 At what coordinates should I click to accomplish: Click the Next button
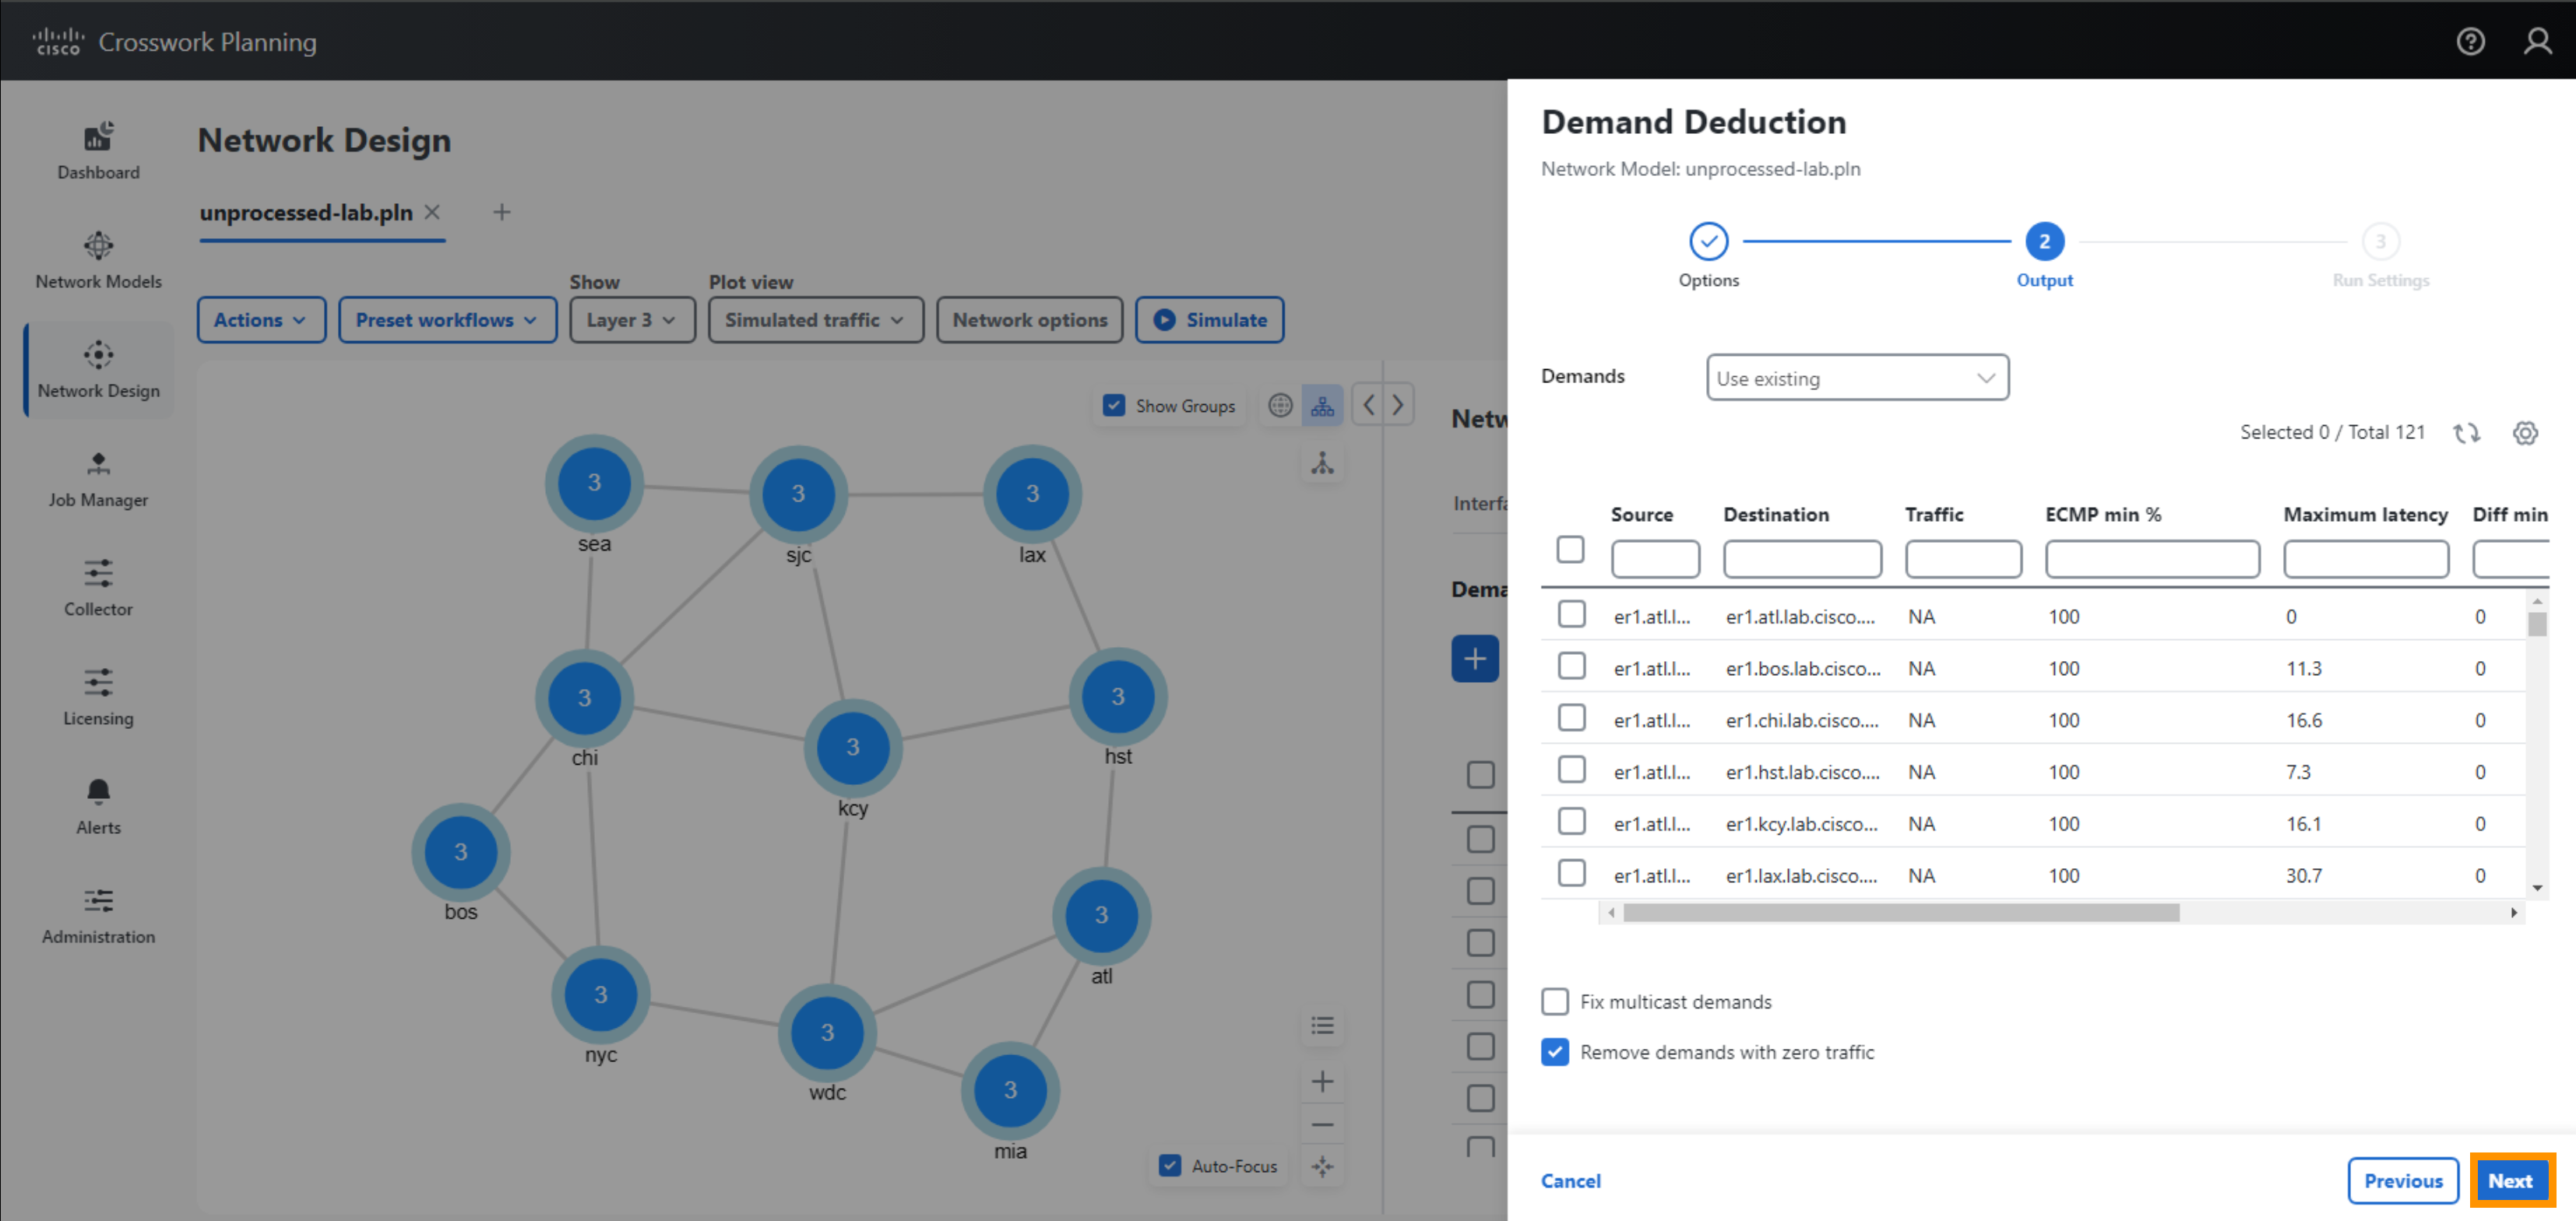click(2511, 1180)
